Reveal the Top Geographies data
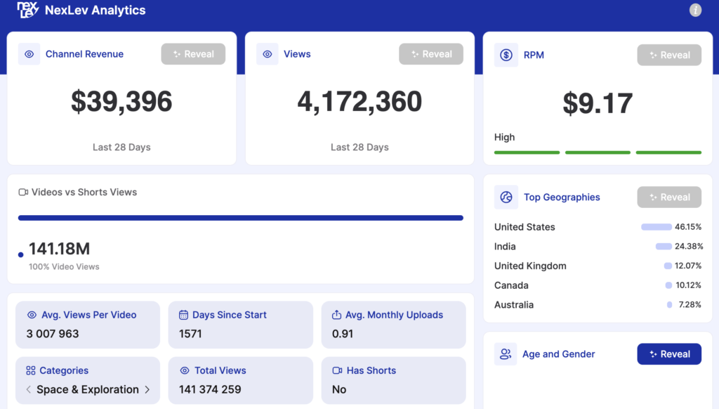Screen dimensions: 719x409 669,197
